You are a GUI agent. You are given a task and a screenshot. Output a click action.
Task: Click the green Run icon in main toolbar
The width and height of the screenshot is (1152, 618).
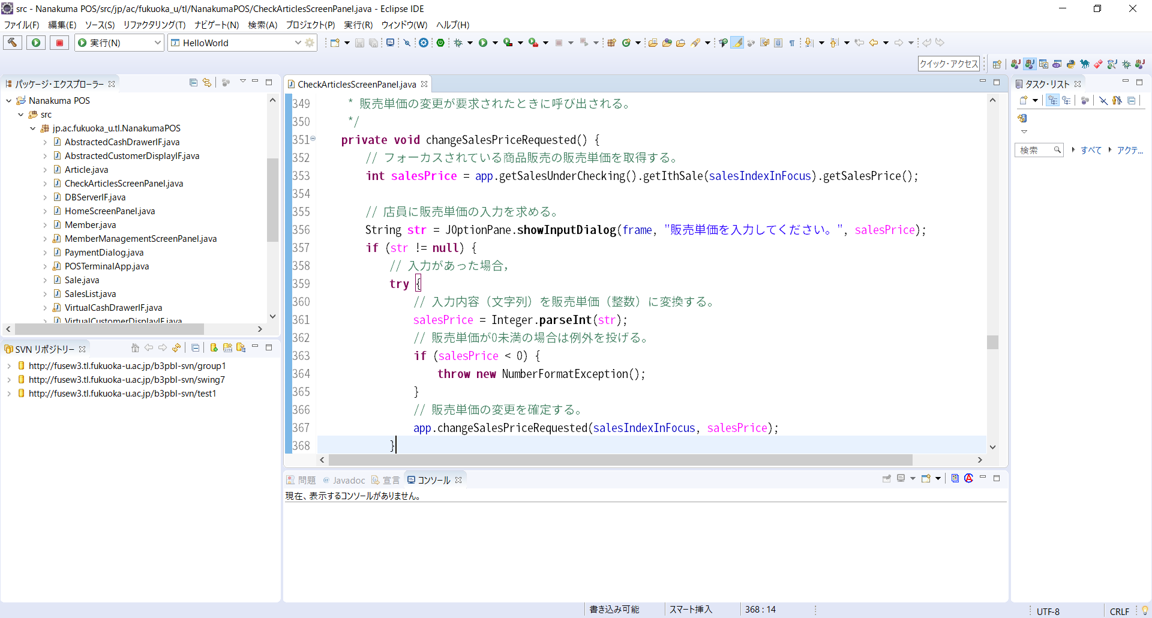tap(483, 43)
